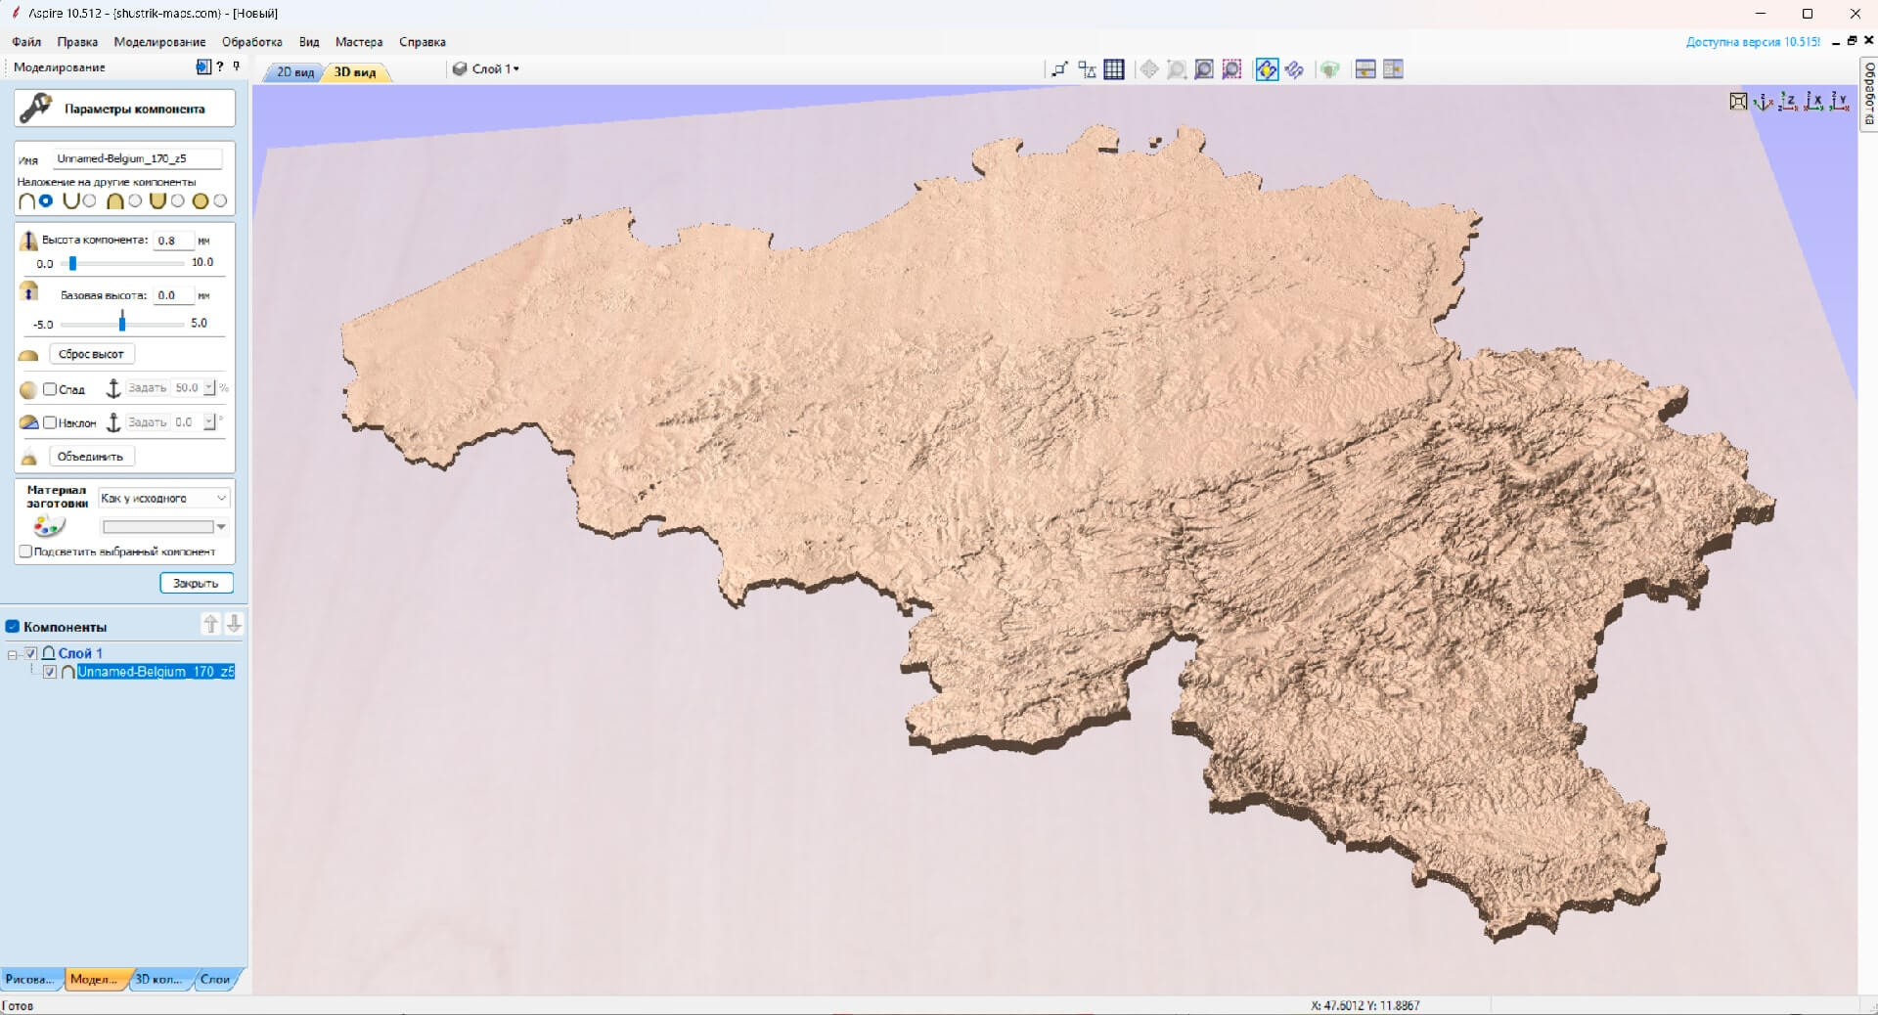
Task: Click the pin icon in Моделирование panel header
Action: pos(236,66)
